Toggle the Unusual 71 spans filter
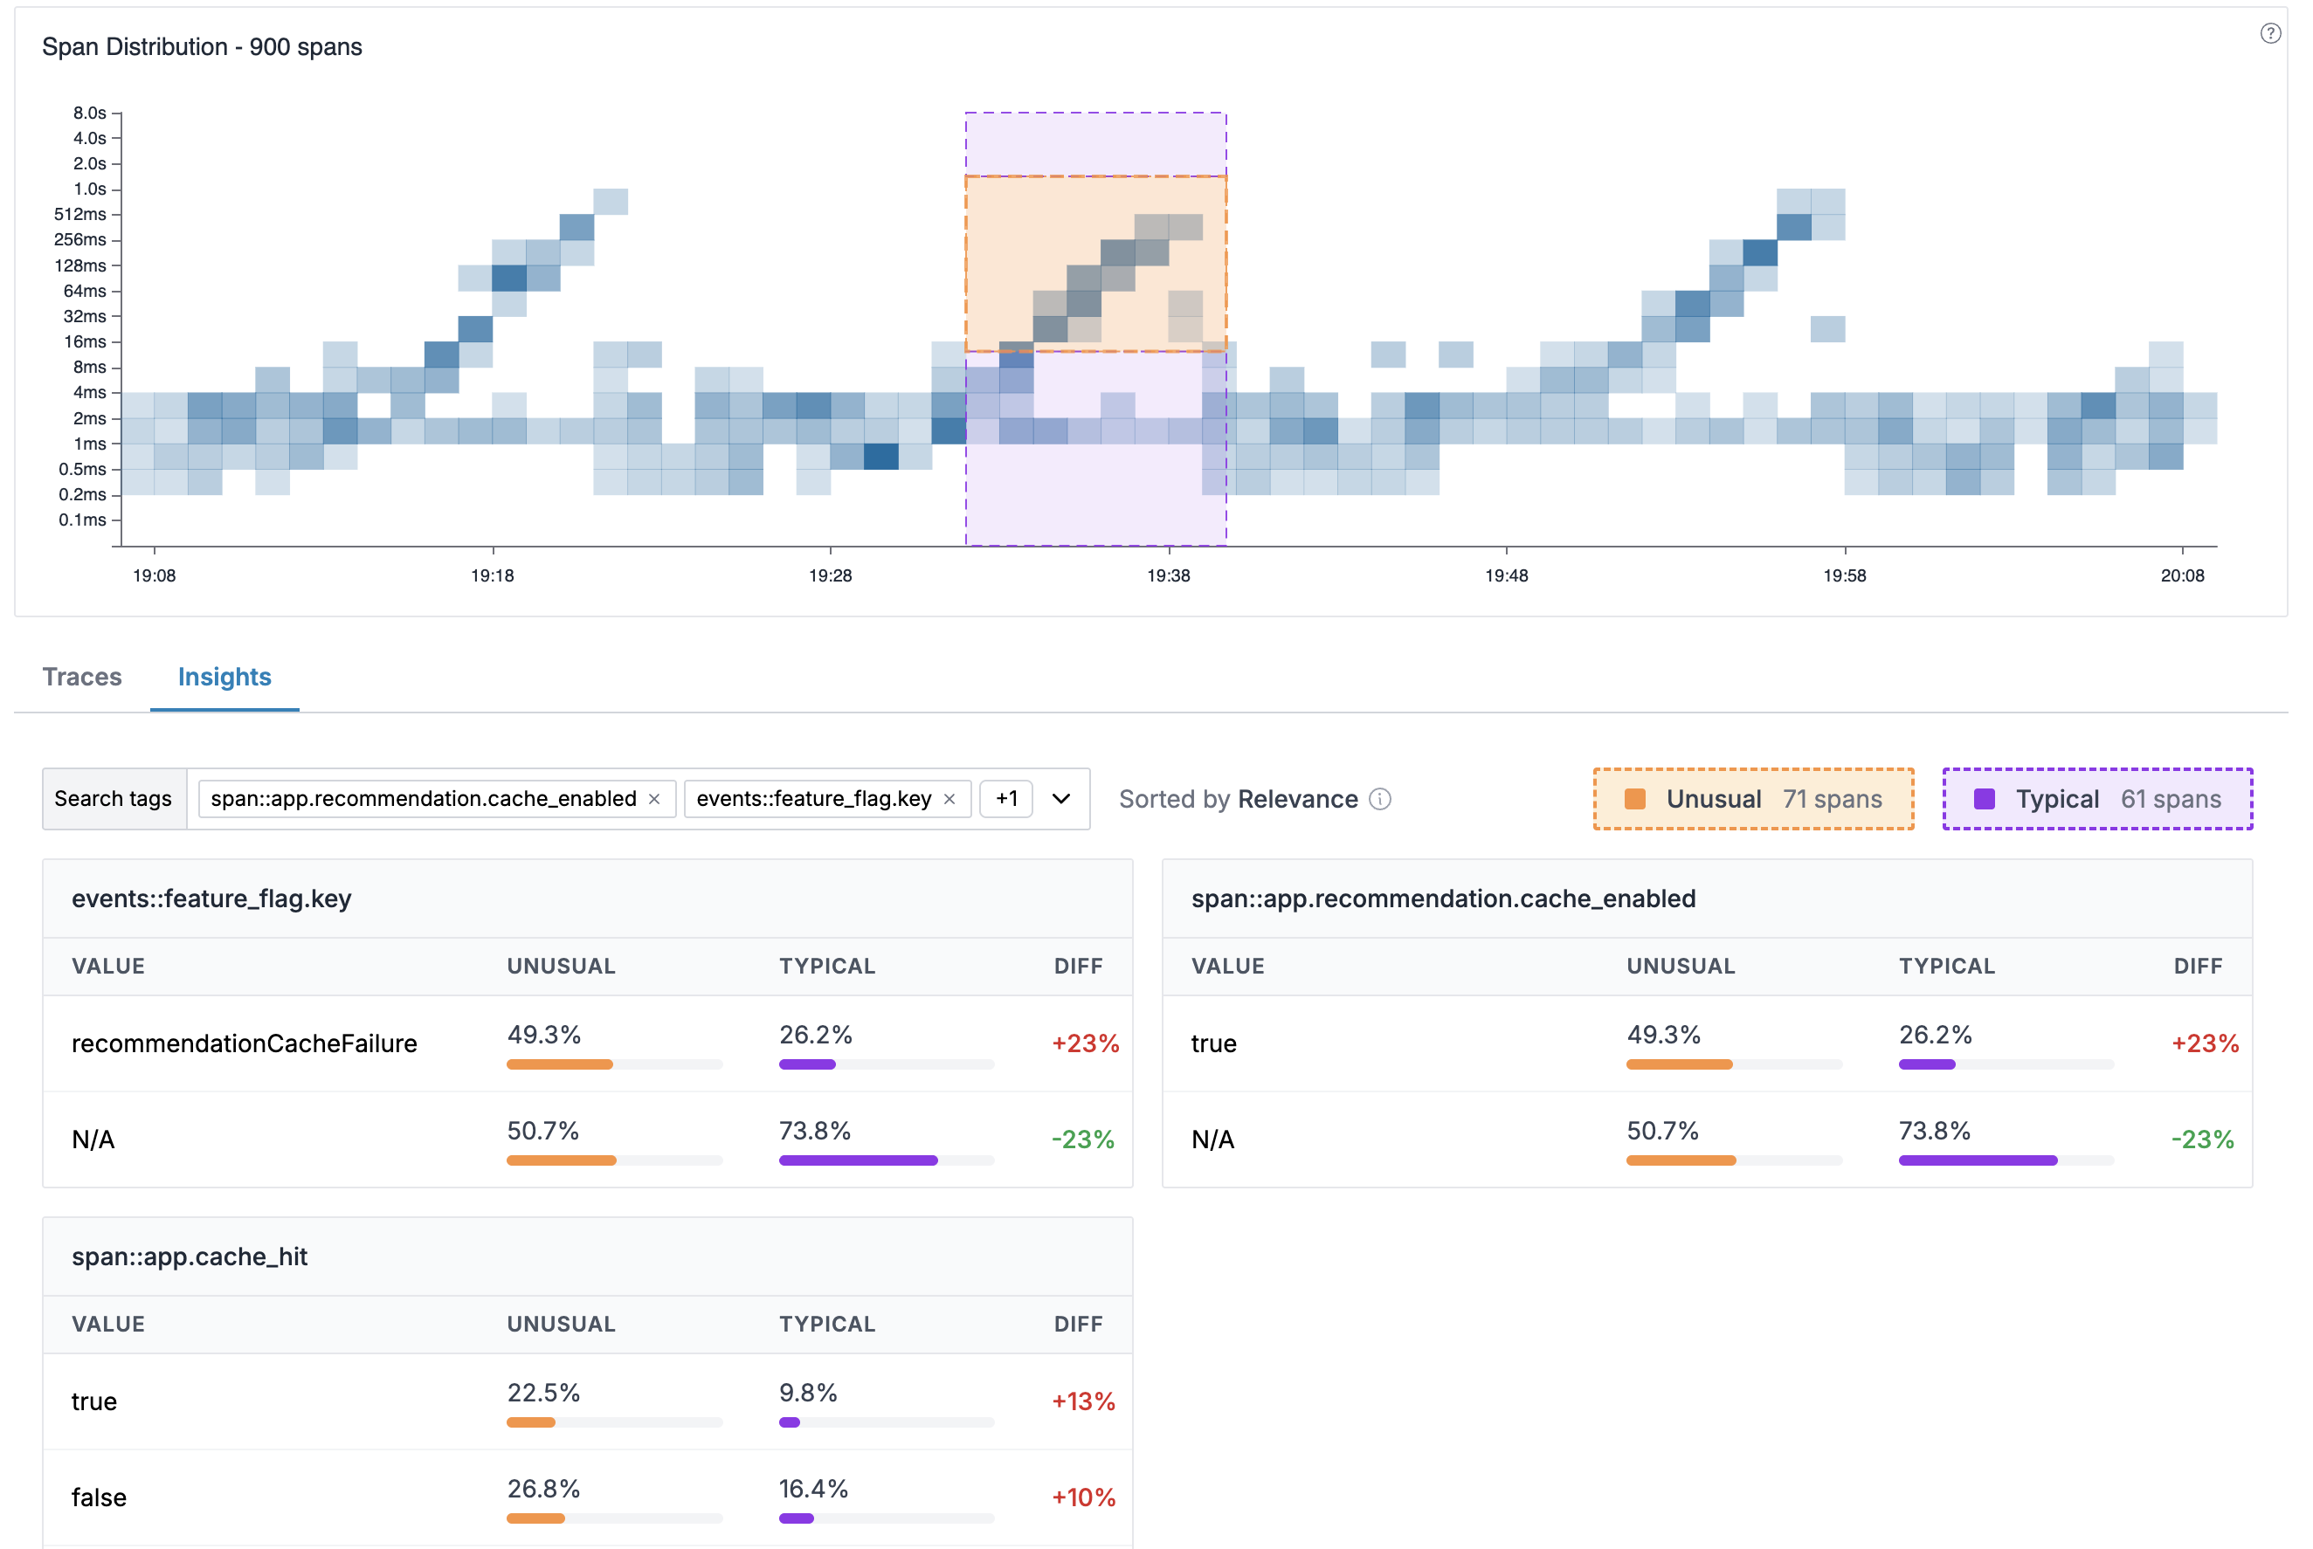The image size is (2313, 1549). 1754,799
